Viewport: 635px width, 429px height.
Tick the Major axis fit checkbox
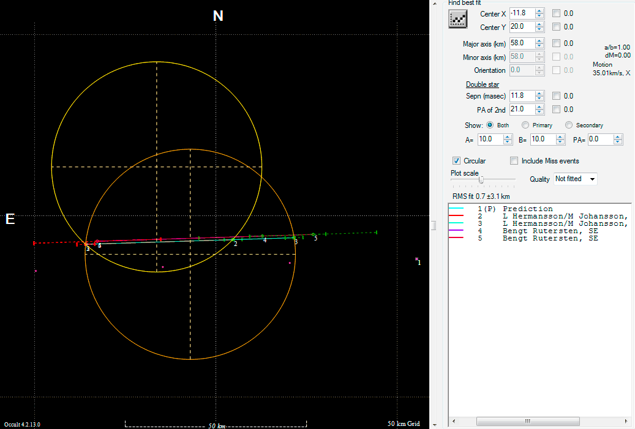(556, 43)
